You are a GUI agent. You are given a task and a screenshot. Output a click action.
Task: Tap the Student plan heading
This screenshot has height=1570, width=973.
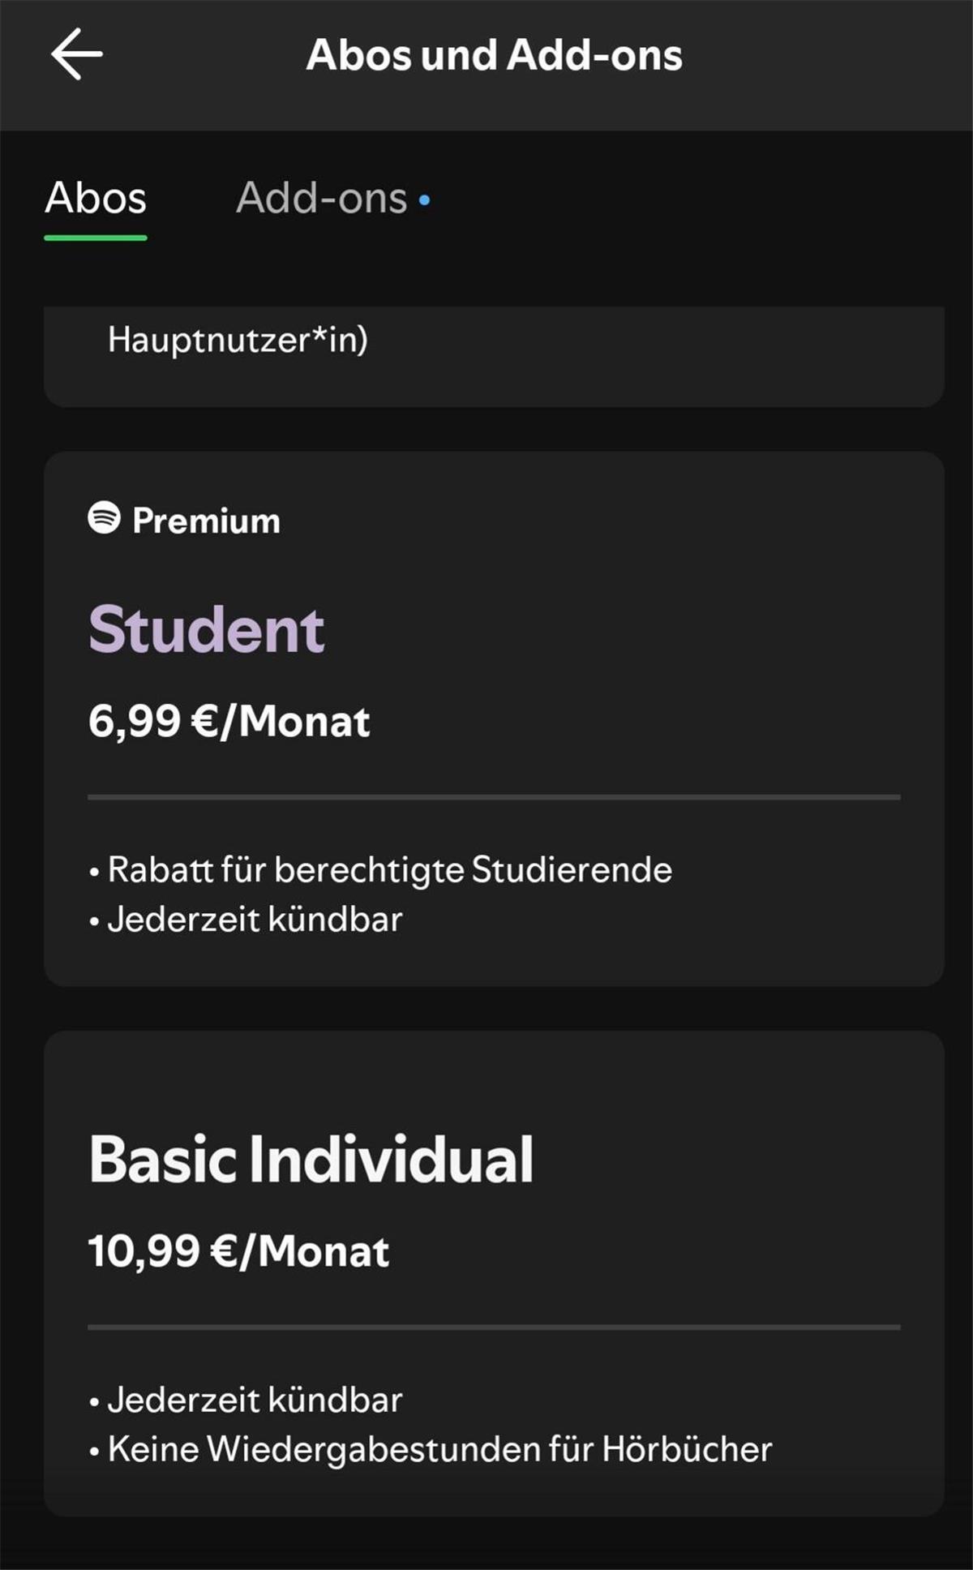[x=207, y=629]
